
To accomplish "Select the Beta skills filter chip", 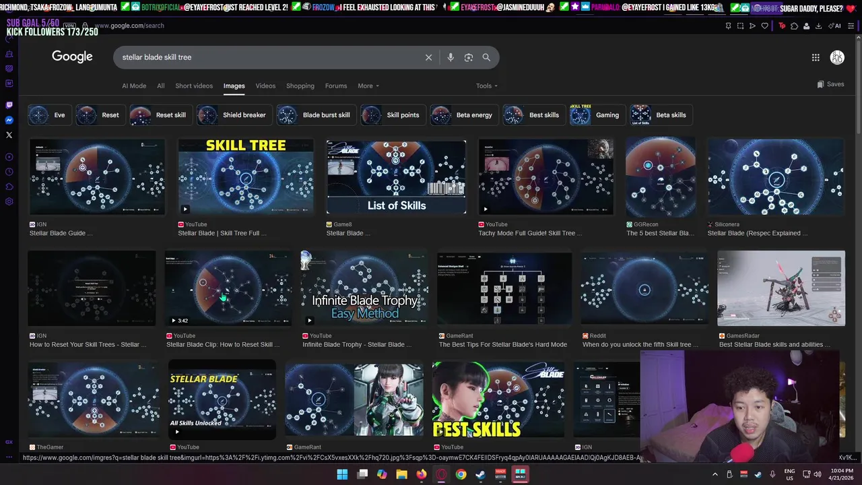I will click(661, 115).
